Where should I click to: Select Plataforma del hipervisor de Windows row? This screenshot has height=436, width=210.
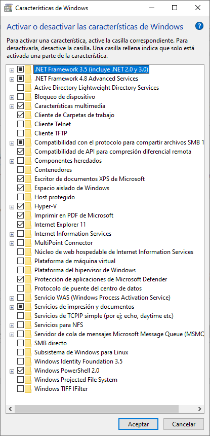click(x=85, y=270)
